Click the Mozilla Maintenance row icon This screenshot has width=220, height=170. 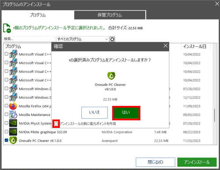pos(13,115)
